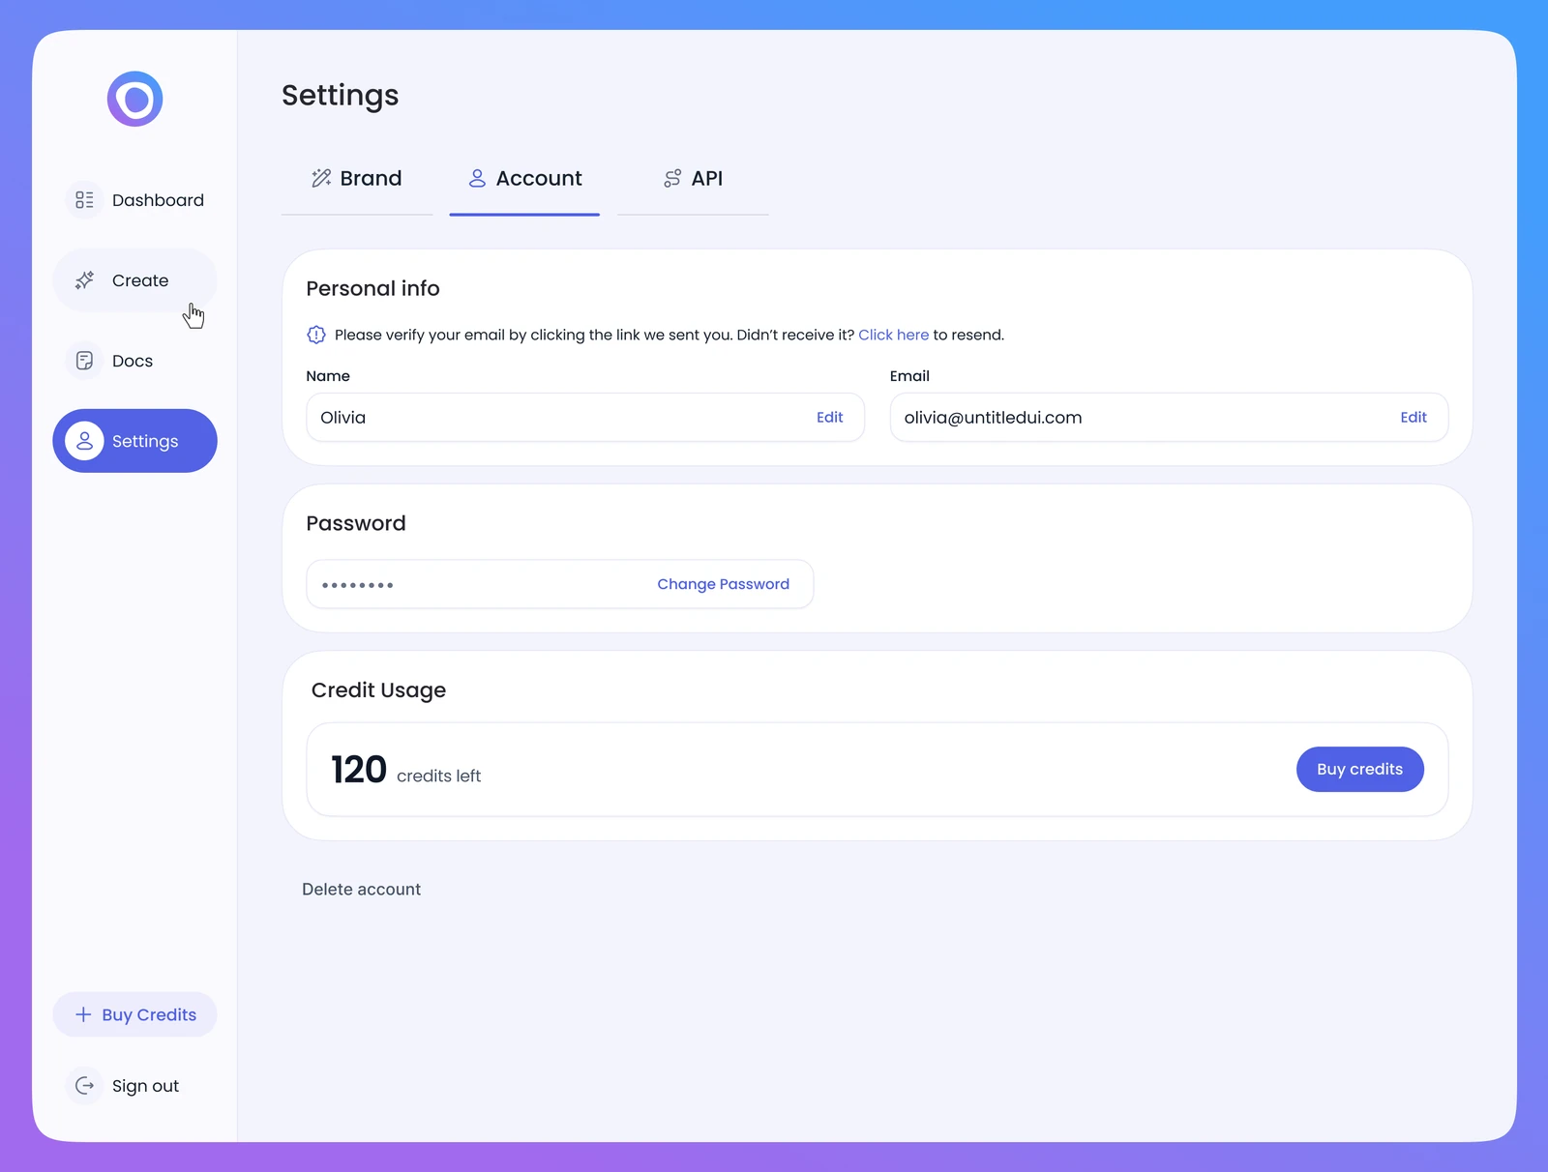Click the Name input containing Olivia

click(x=585, y=418)
